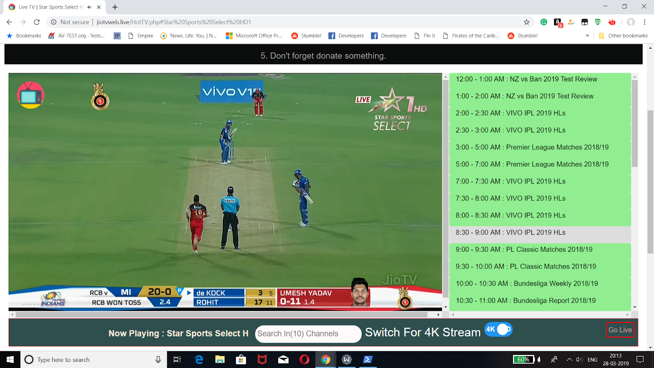Screen dimensions: 654x368
Task: Open the ENG language indicator in the tray
Action: pos(592,359)
